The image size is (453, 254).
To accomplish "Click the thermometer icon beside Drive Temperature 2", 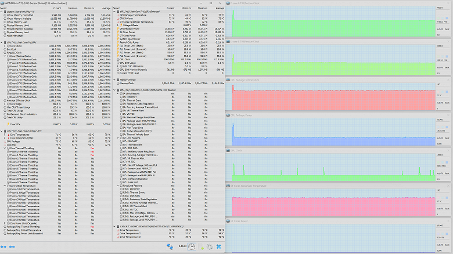I will pyautogui.click(x=118, y=234).
